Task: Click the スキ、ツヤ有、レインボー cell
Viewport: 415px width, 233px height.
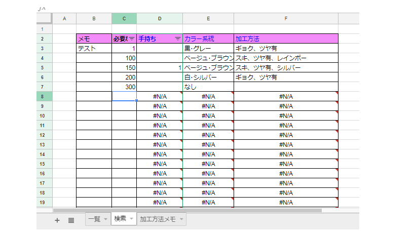Action: [x=286, y=58]
